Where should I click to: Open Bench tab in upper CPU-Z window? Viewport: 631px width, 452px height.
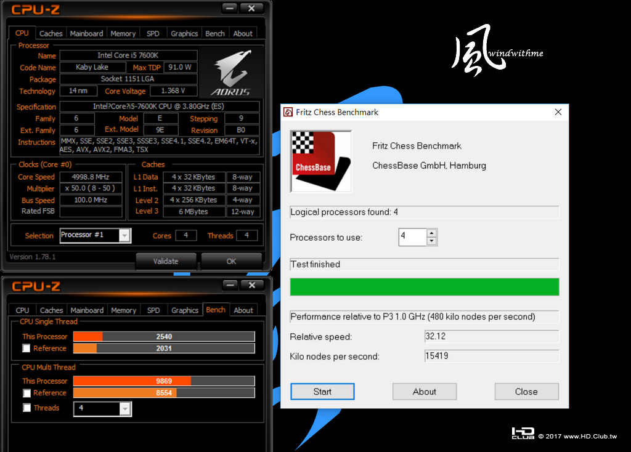[x=215, y=33]
